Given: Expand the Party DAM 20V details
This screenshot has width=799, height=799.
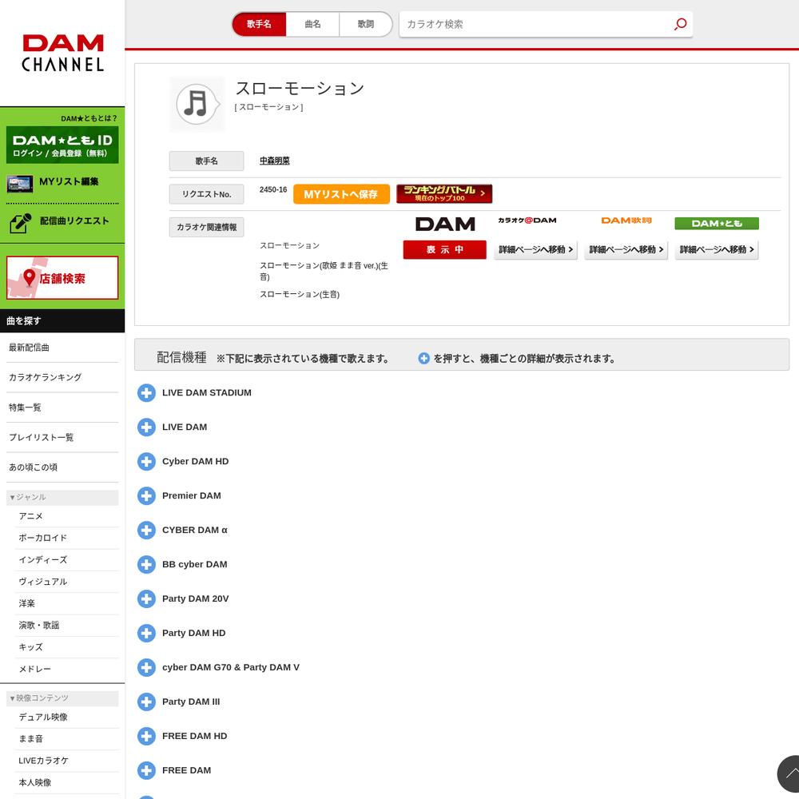Looking at the screenshot, I should 146,598.
